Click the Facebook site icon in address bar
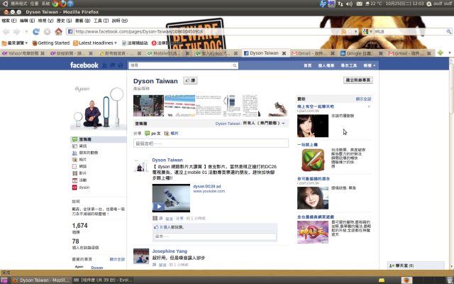Screen dimensions: 454x284 [70, 31]
